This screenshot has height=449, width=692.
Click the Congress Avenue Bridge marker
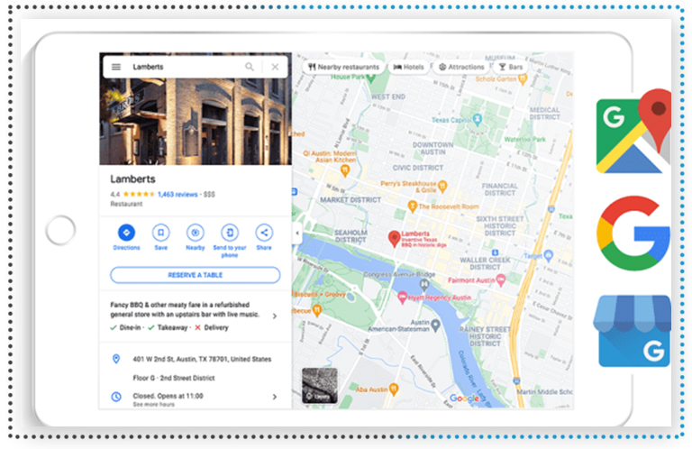[x=424, y=285]
